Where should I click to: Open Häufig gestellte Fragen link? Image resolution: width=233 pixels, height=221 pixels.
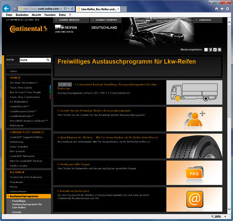(x=75, y=164)
